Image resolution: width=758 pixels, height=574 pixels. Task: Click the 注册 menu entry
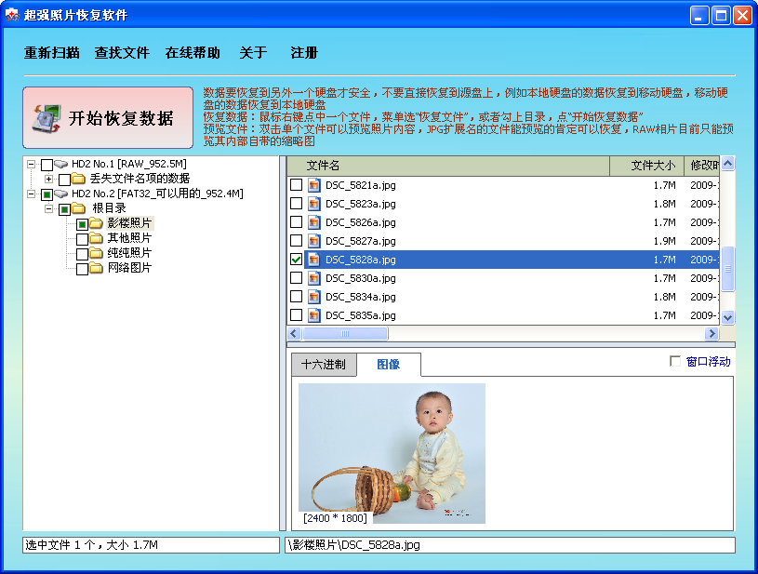tap(301, 52)
